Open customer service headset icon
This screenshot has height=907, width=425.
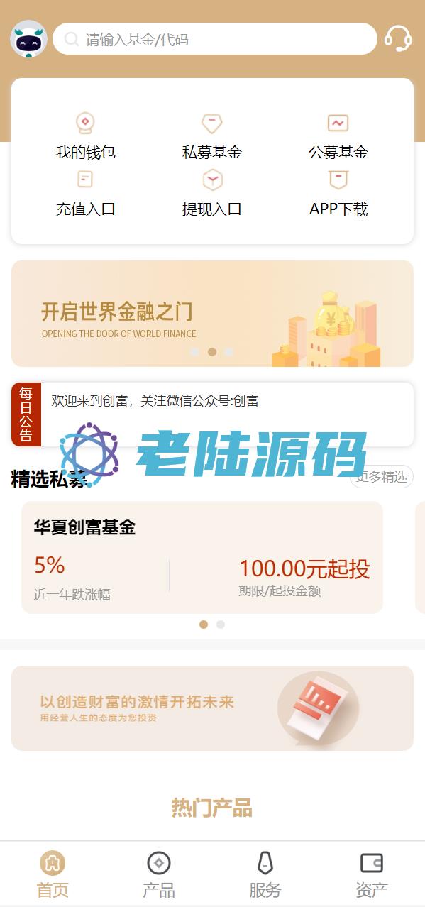pyautogui.click(x=398, y=38)
